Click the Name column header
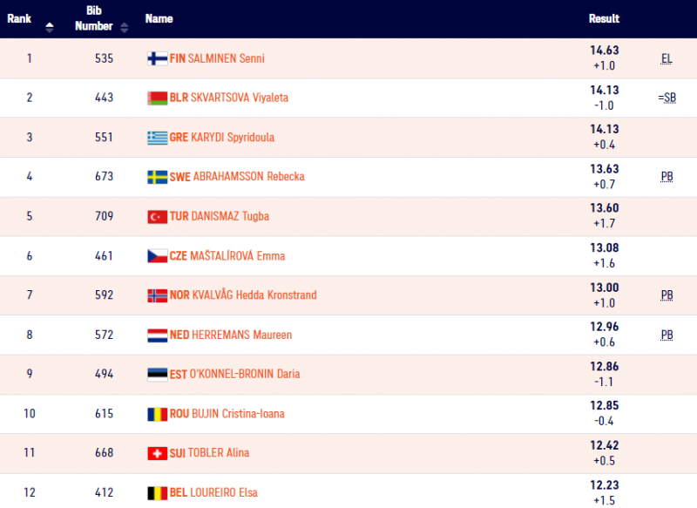Image resolution: width=697 pixels, height=508 pixels. [x=159, y=18]
